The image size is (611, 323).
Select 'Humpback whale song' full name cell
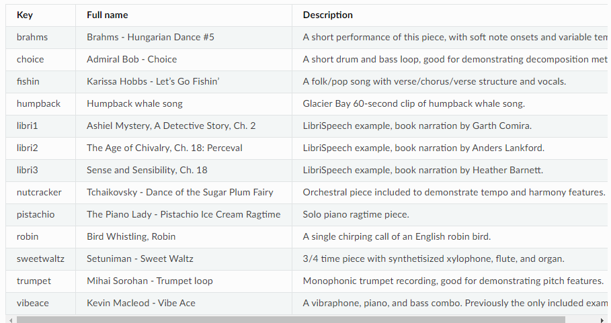(184, 104)
